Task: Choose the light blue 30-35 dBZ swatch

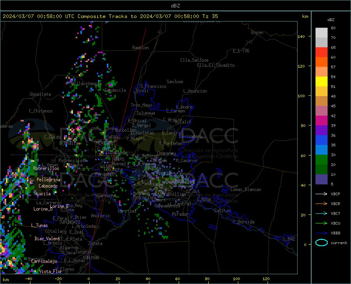Action: (x=321, y=150)
